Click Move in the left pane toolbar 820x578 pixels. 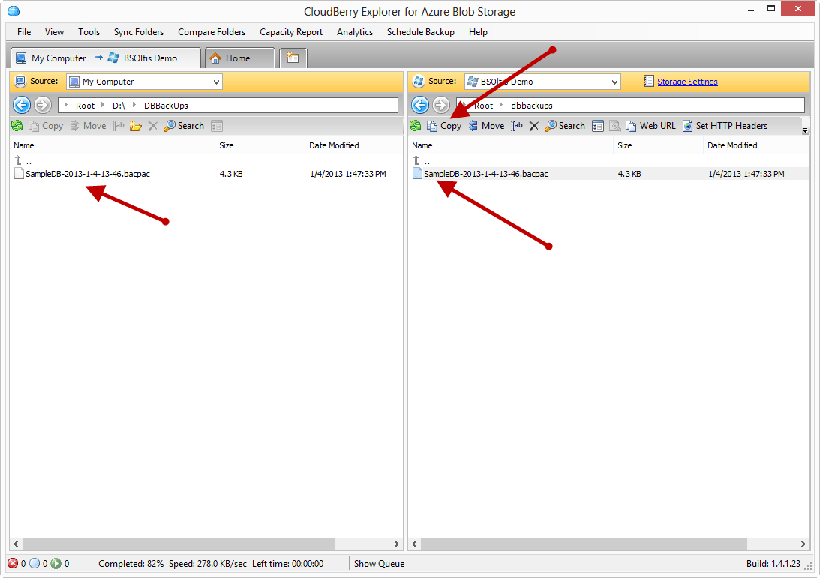pos(88,126)
